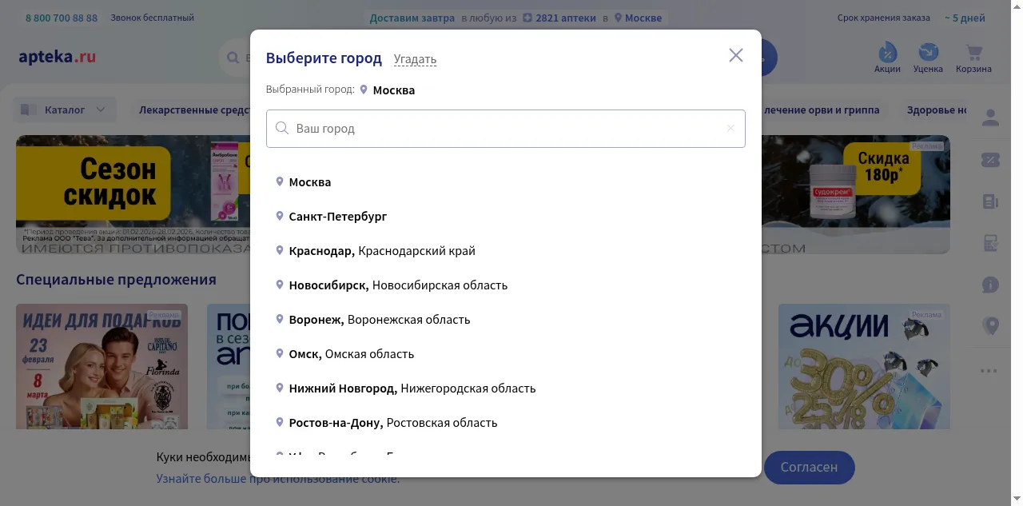Click the pin icon beside Санкт-Петербург
Screen dimensions: 1023x506
pos(280,216)
